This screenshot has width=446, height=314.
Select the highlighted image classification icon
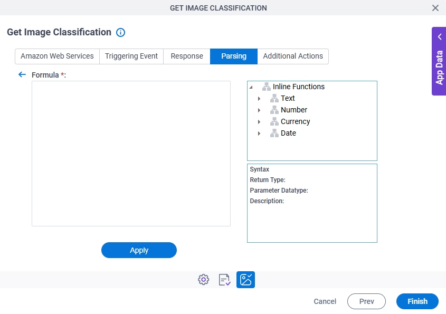pos(245,280)
